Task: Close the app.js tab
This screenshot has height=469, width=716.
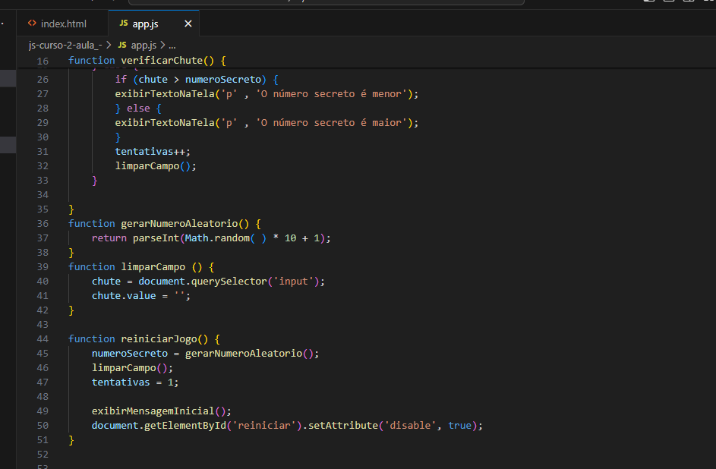Action: click(188, 24)
